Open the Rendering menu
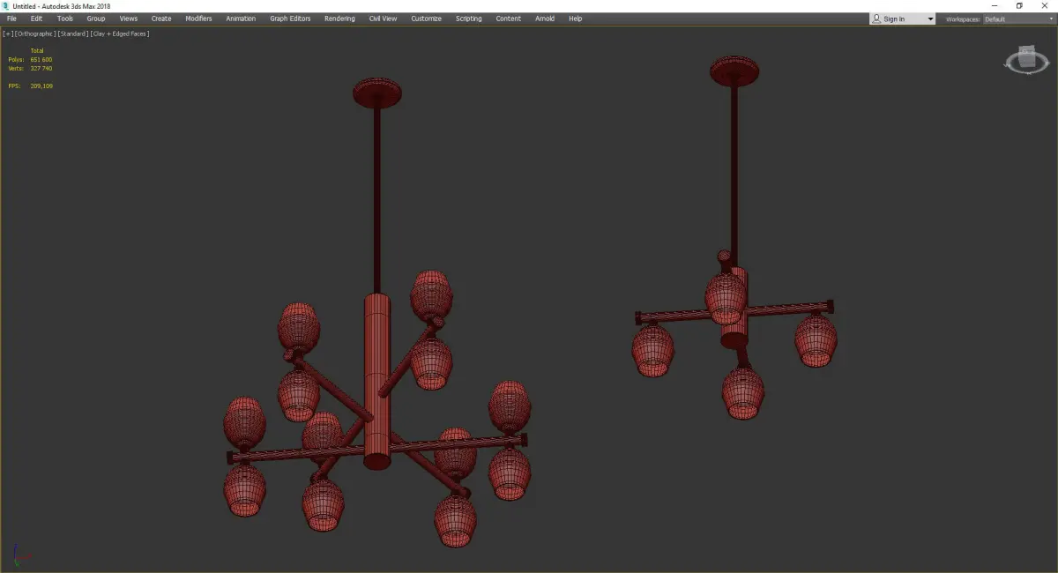This screenshot has width=1058, height=573. [x=339, y=19]
